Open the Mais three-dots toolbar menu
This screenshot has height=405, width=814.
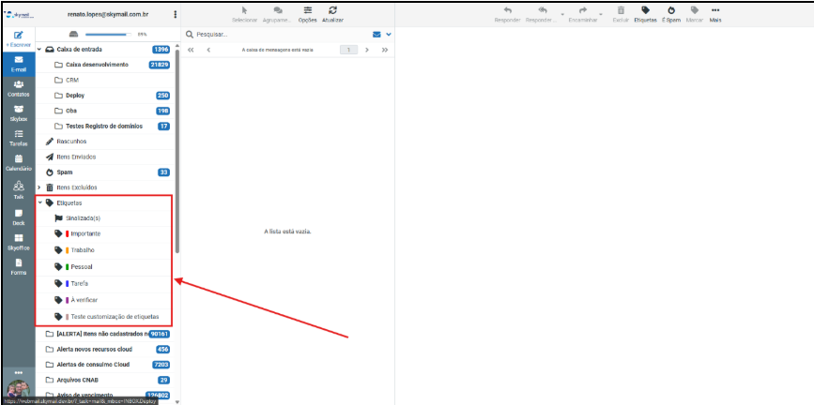(715, 13)
